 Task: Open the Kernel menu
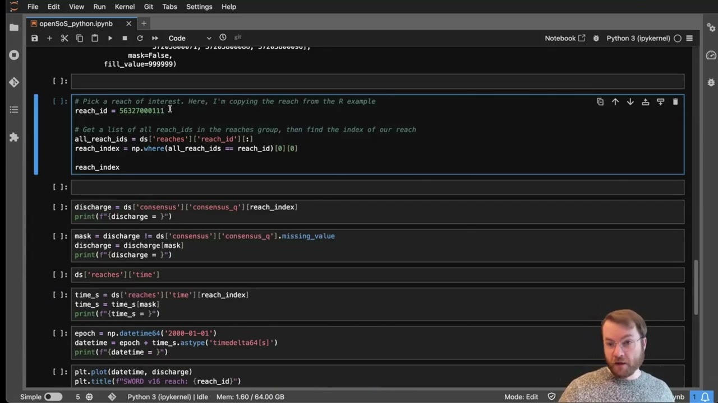(125, 7)
